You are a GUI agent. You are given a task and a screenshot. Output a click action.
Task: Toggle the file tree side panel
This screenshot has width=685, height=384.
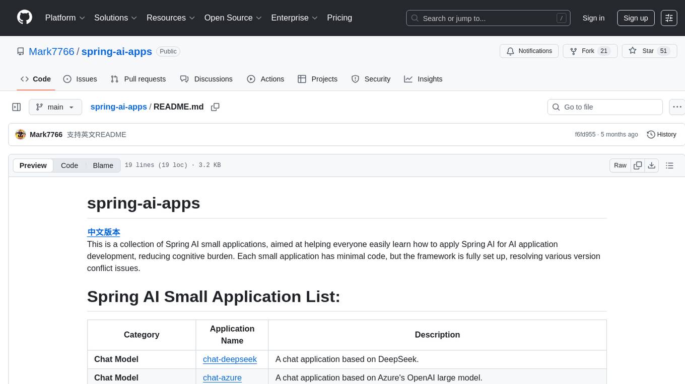coord(16,107)
